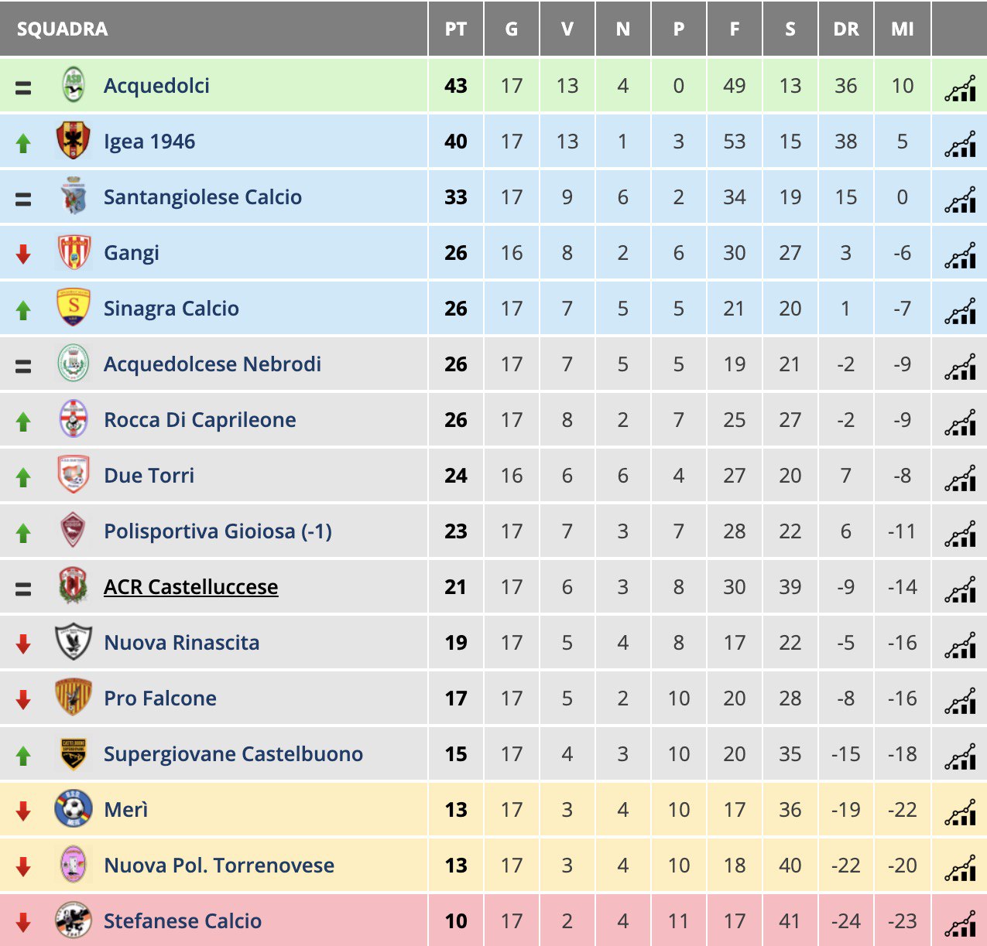The image size is (987, 946).
Task: Open the Acquedolcese Nebrodi team link
Action: (212, 364)
